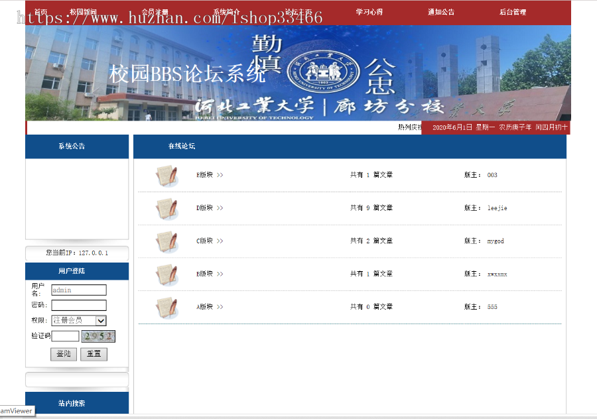Image resolution: width=597 pixels, height=419 pixels.
Task: Open the 学习心得 section
Action: tap(369, 11)
